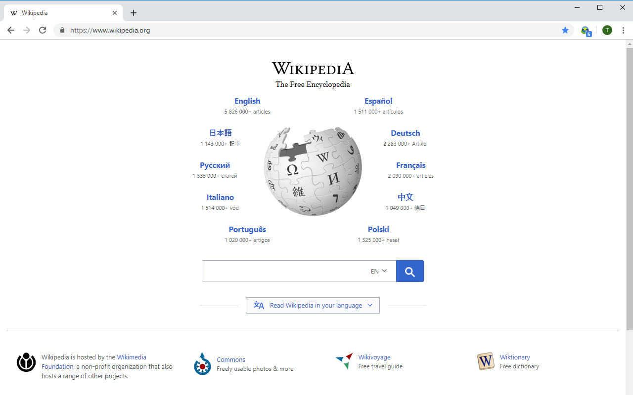This screenshot has width=633, height=395.
Task: Open the Español Wikipedia link
Action: pyautogui.click(x=378, y=101)
